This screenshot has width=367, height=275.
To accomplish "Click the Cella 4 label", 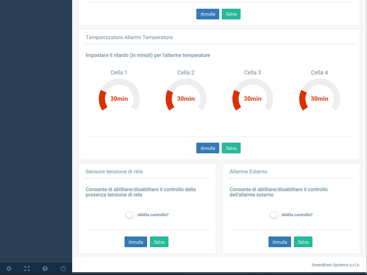I will pos(320,73).
